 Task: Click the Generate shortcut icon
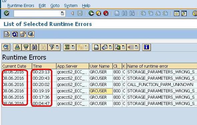point(184,13)
